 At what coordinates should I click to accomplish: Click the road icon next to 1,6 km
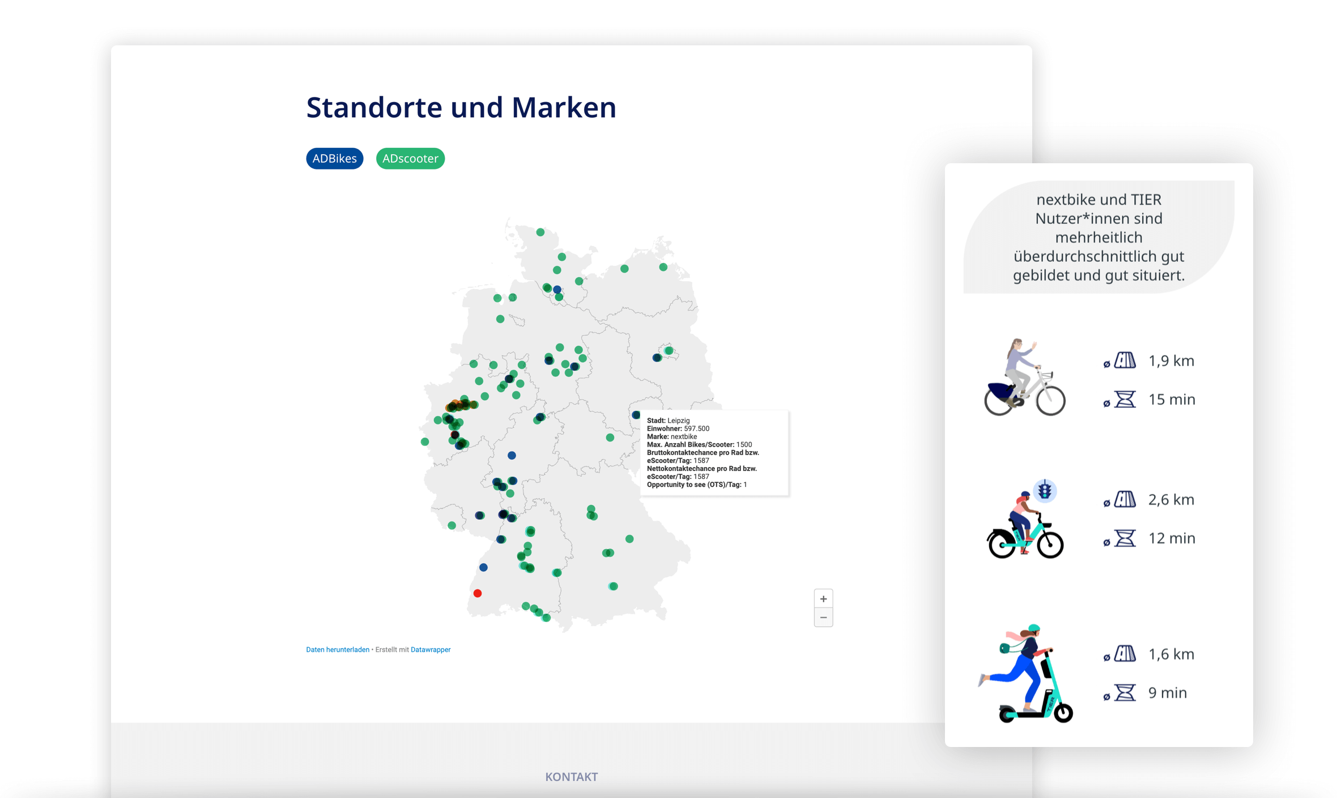(1125, 654)
